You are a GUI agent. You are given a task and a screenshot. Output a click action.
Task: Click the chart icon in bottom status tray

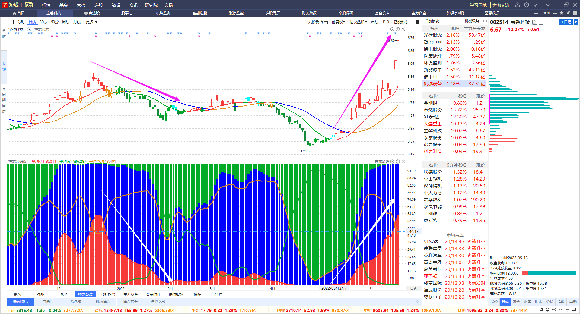(561, 310)
